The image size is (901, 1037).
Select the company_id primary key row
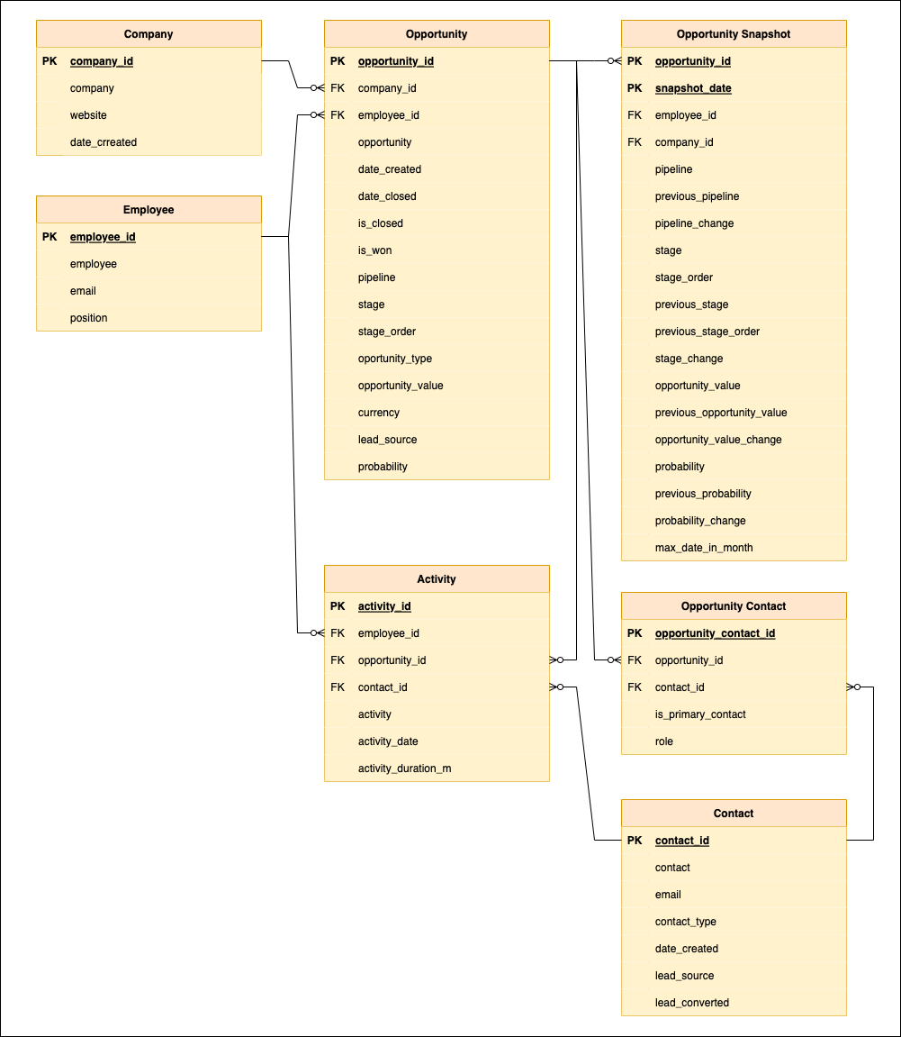point(101,61)
